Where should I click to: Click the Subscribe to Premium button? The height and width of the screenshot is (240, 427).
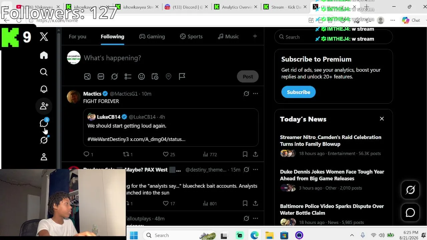[299, 92]
